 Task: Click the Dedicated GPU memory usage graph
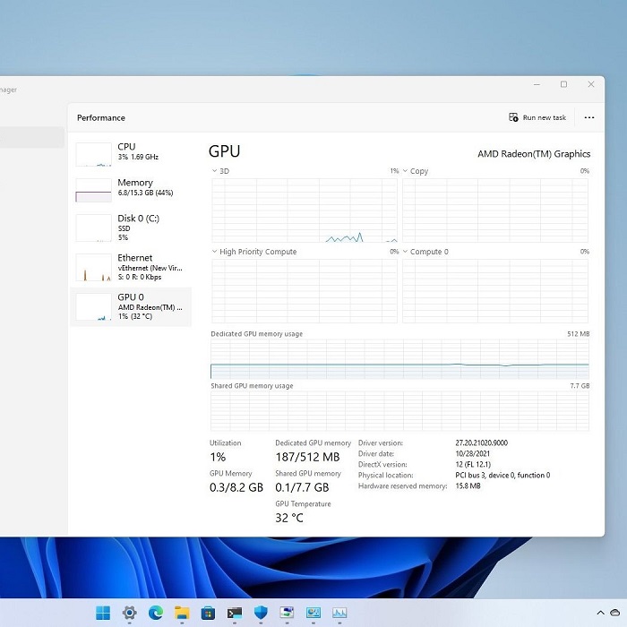pyautogui.click(x=399, y=359)
